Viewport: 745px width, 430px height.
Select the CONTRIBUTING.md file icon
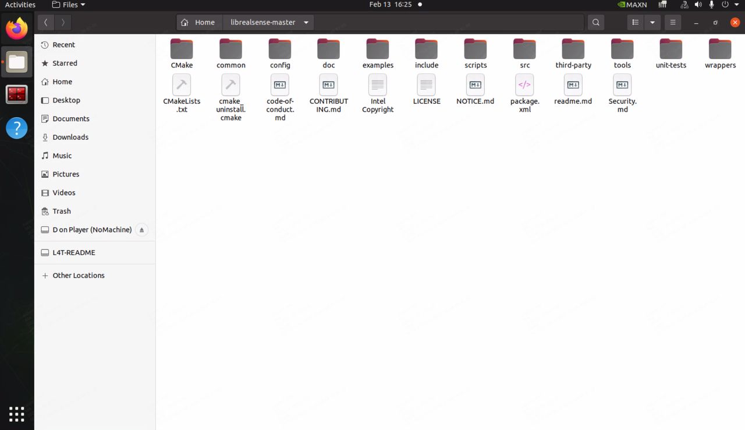click(329, 85)
